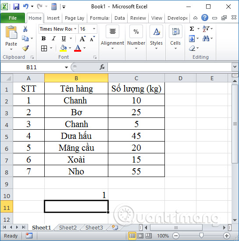Click the Paste clipboard icon

(11, 32)
